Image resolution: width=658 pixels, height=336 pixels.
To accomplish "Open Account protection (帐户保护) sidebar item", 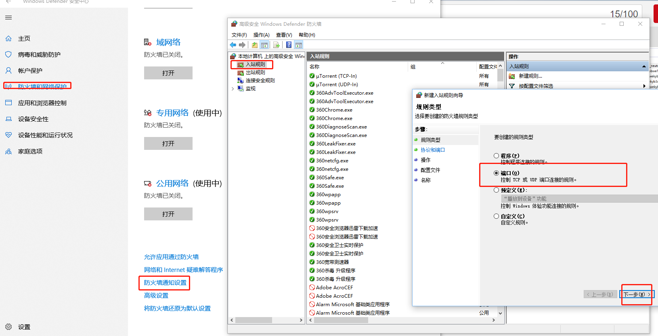I will click(x=30, y=71).
